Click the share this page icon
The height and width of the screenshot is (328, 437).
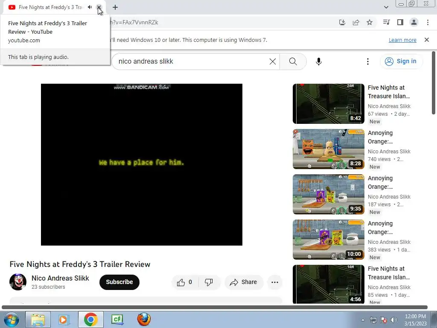coord(356,22)
